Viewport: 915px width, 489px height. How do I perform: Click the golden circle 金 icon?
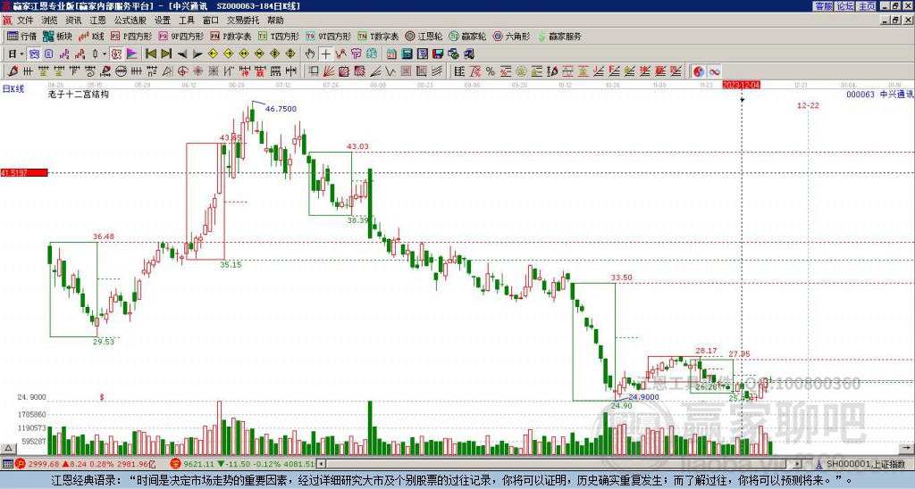521,71
